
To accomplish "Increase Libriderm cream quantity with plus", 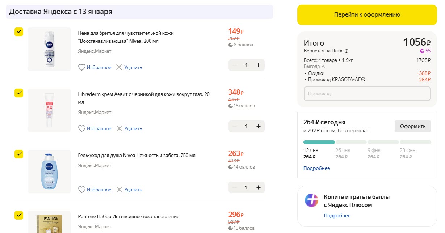I will pos(259,126).
